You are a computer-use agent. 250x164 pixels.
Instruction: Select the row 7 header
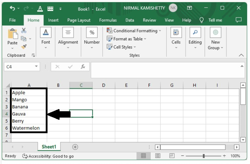tap(6, 135)
